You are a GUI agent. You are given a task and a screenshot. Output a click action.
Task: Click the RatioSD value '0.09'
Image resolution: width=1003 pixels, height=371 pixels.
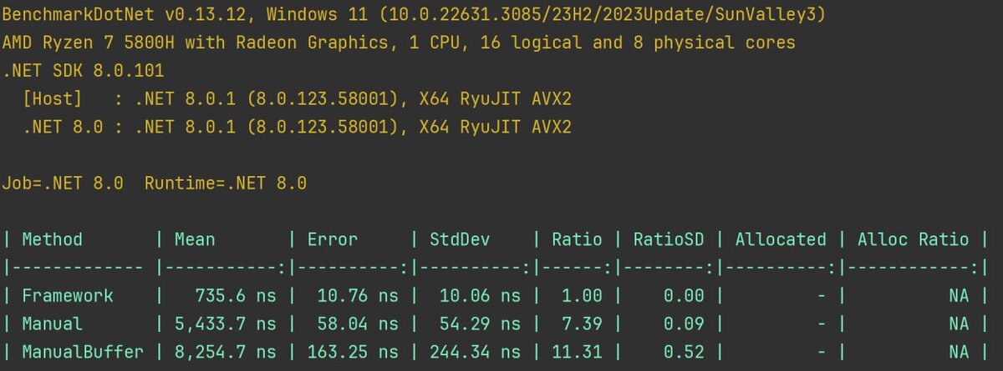(684, 323)
